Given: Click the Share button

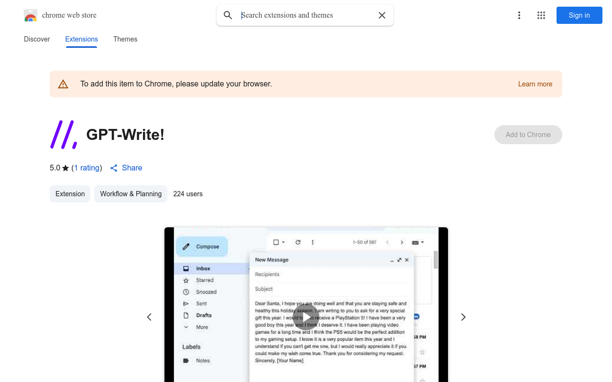Looking at the screenshot, I should [126, 168].
